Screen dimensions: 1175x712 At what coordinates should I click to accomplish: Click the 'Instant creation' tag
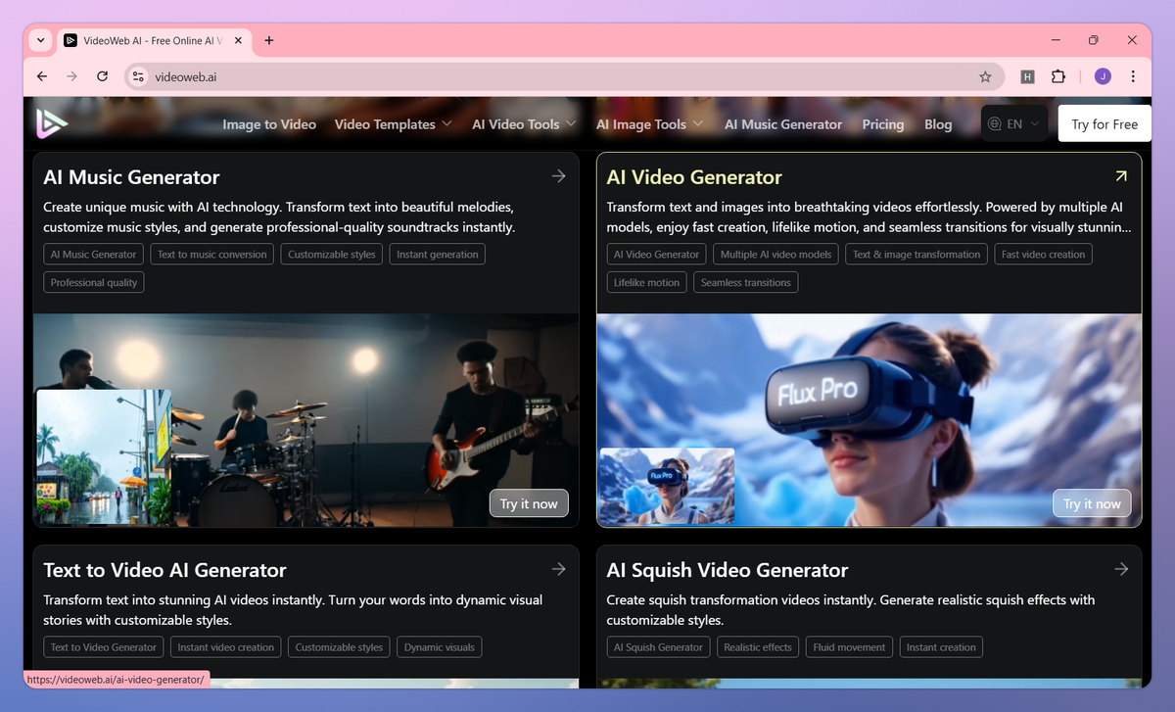pyautogui.click(x=941, y=647)
